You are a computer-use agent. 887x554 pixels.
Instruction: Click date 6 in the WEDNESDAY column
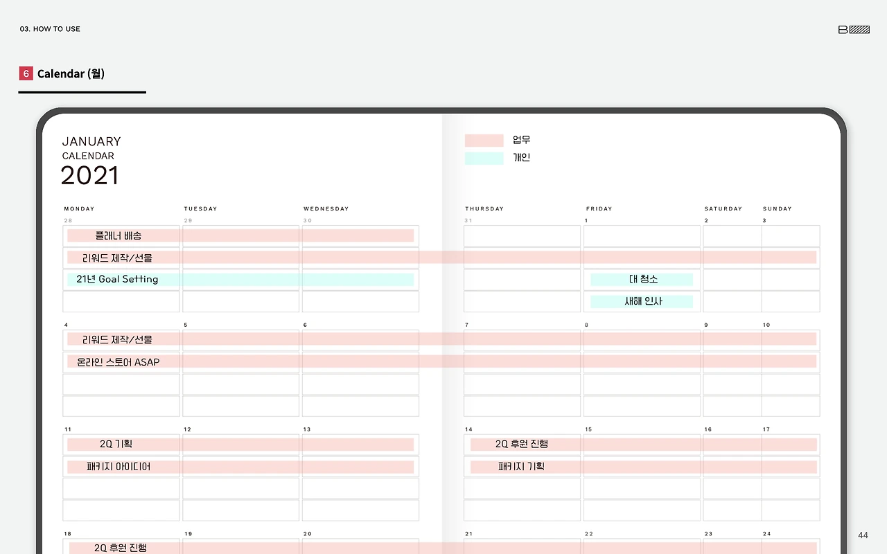click(305, 325)
